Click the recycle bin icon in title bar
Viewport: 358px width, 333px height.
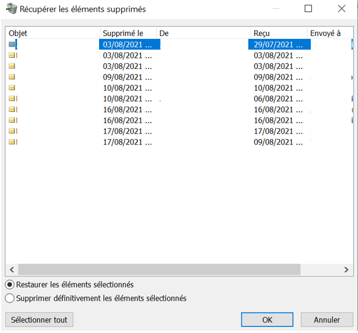(11, 9)
